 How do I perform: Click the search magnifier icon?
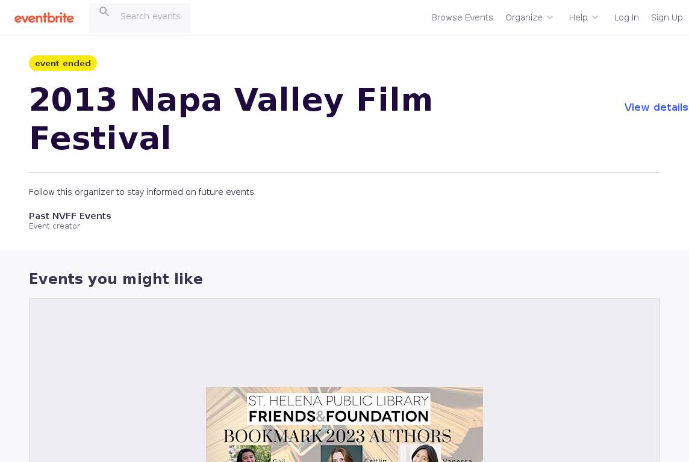click(104, 11)
